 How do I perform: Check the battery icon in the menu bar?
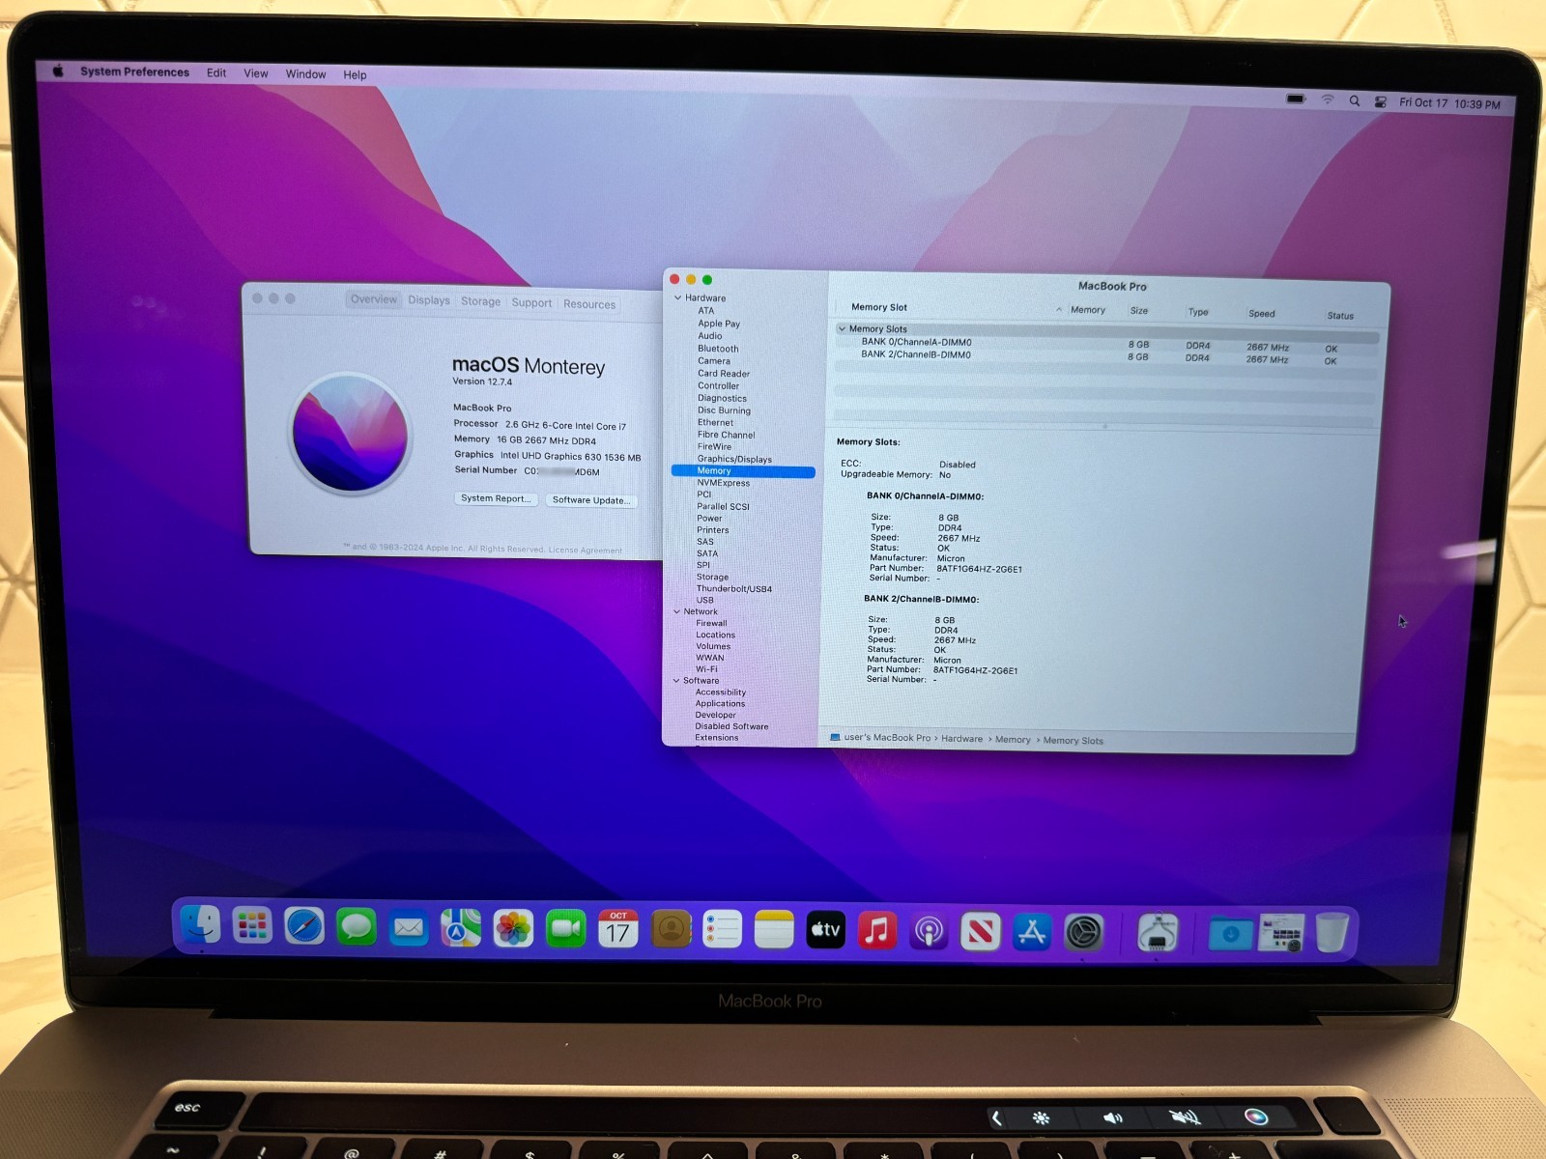(x=1297, y=99)
